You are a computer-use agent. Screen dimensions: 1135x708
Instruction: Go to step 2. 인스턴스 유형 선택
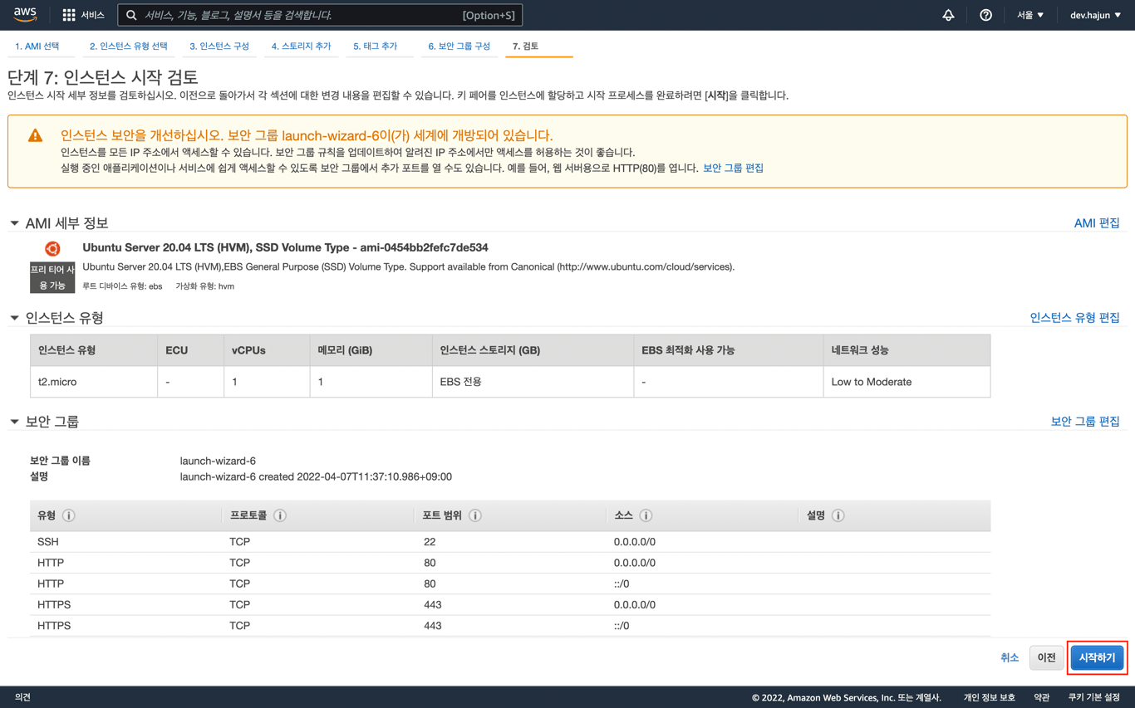point(129,46)
